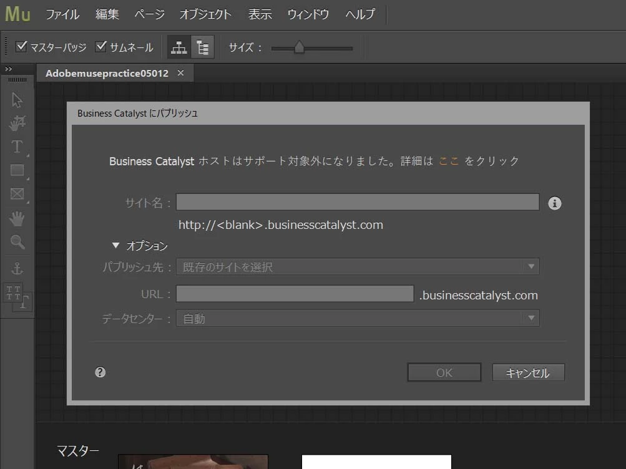Open the 編集 menu
Screen dimensions: 626x469
(x=107, y=14)
